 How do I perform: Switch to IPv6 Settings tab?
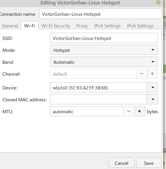click(x=140, y=26)
